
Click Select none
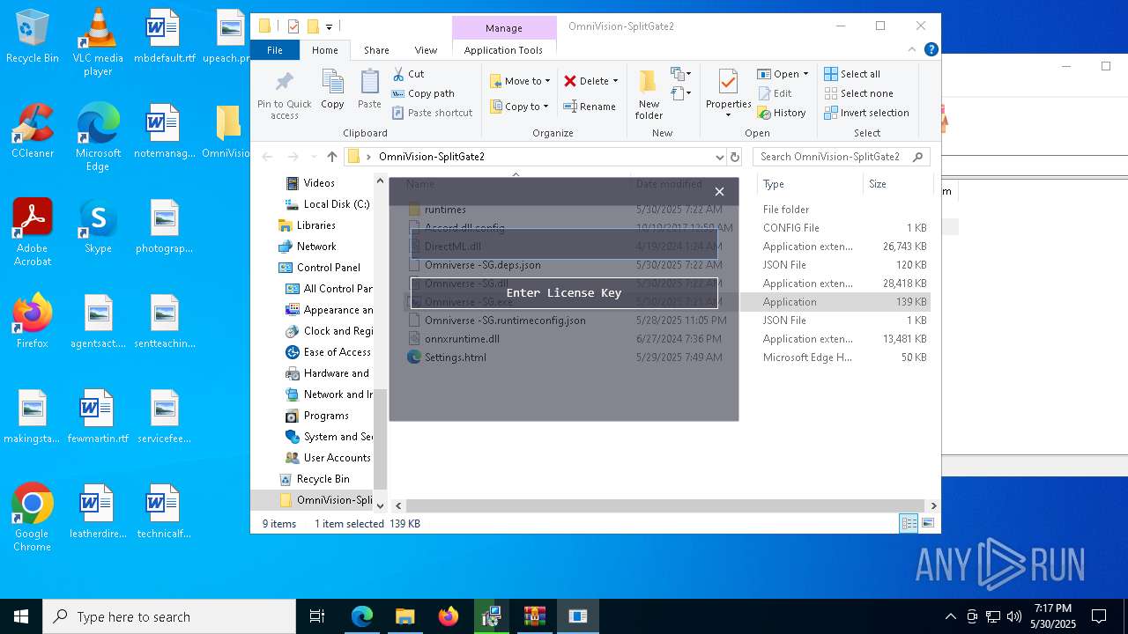[x=858, y=93]
